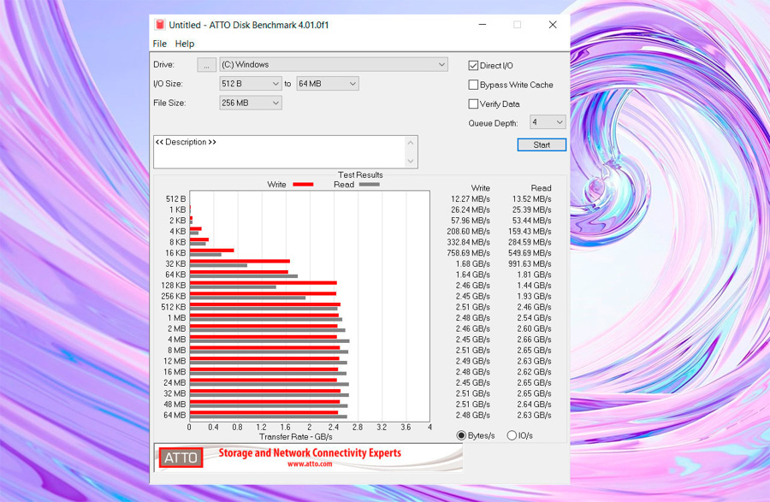Click the "Storage and Network Connectivity Experts" banner text
Viewport: 770px width, 502px height.
310,453
